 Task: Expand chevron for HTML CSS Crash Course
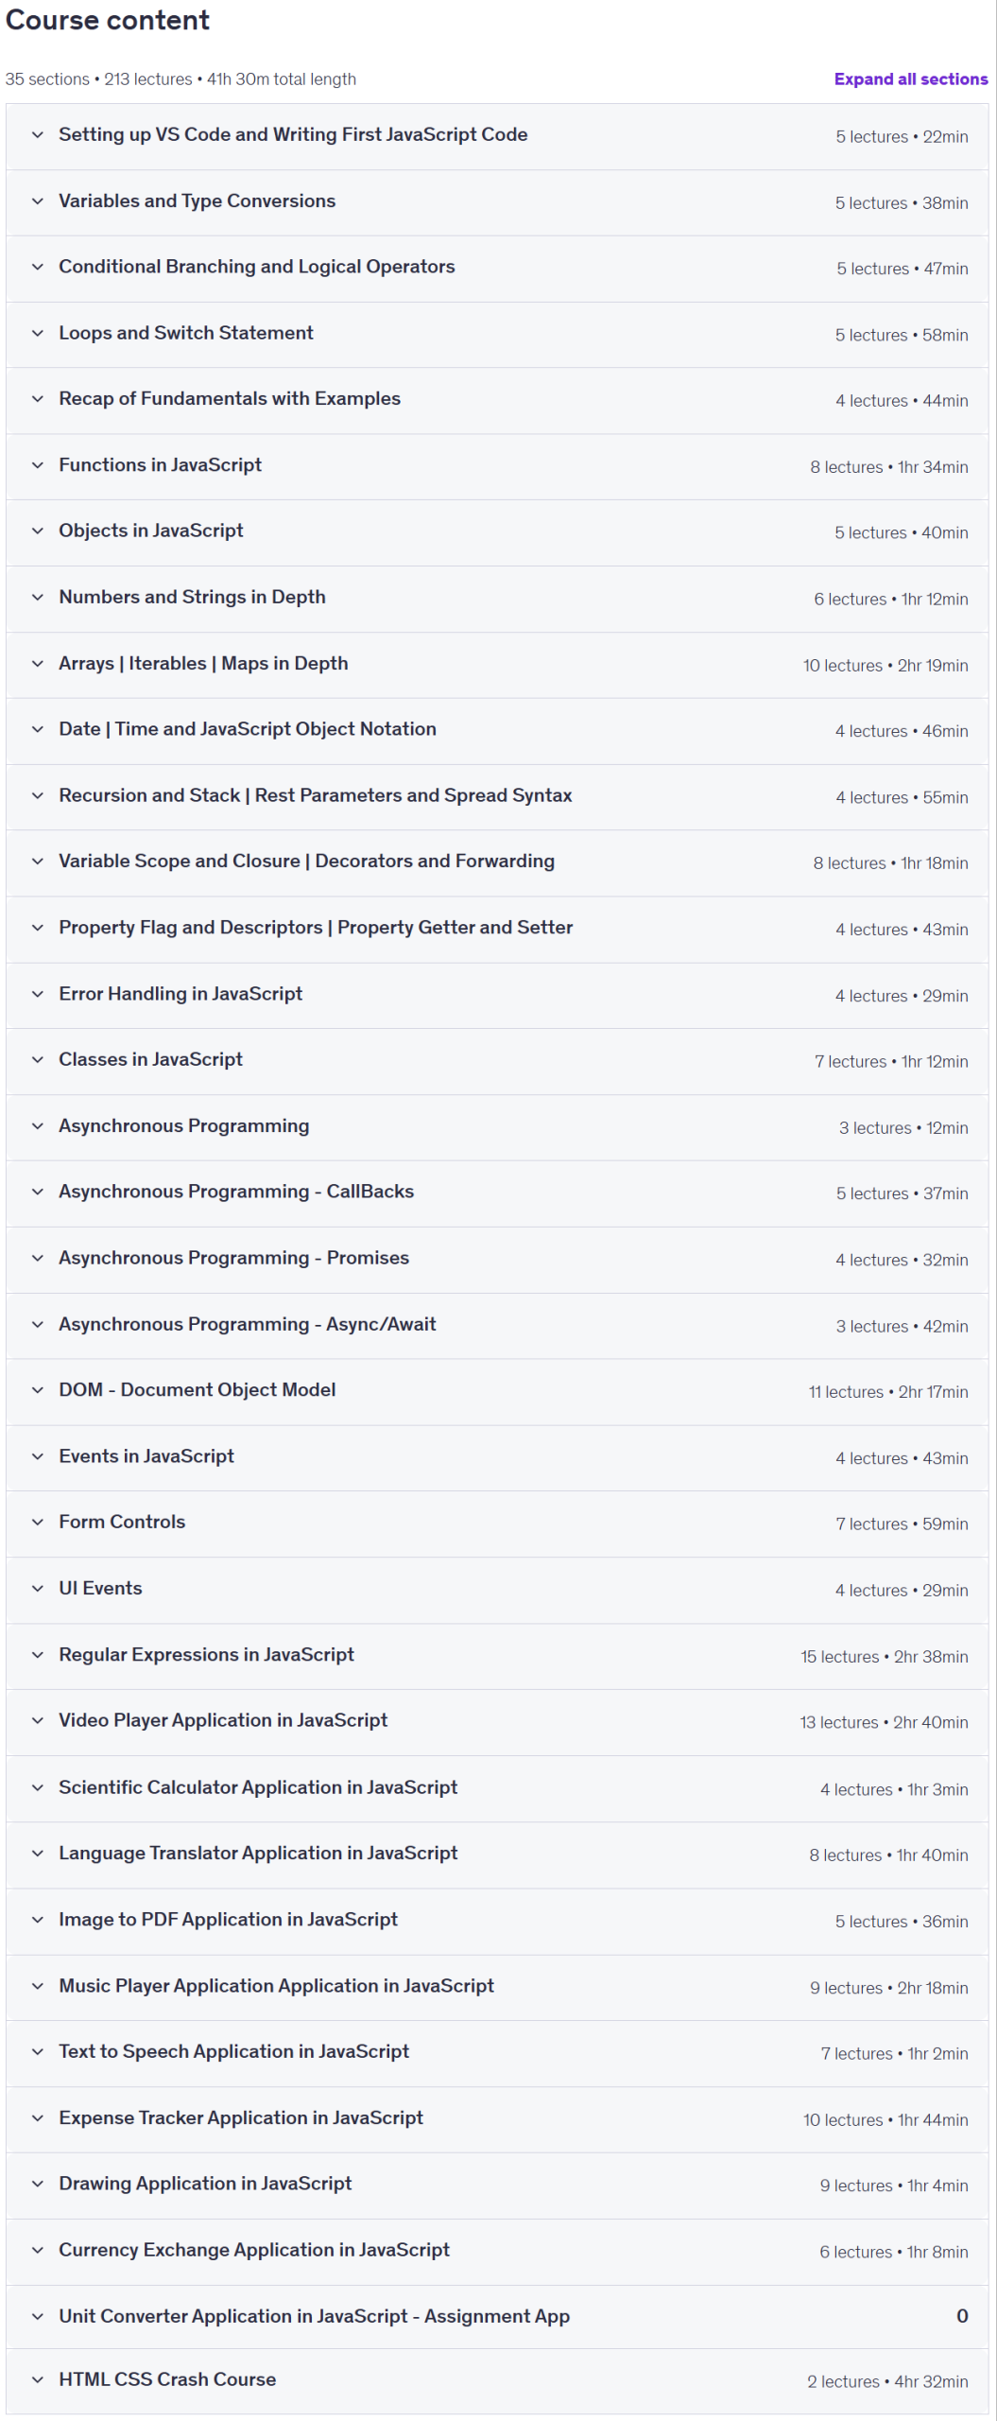coord(38,2379)
